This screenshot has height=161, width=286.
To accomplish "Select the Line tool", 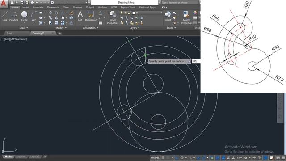I will coord(5,16).
